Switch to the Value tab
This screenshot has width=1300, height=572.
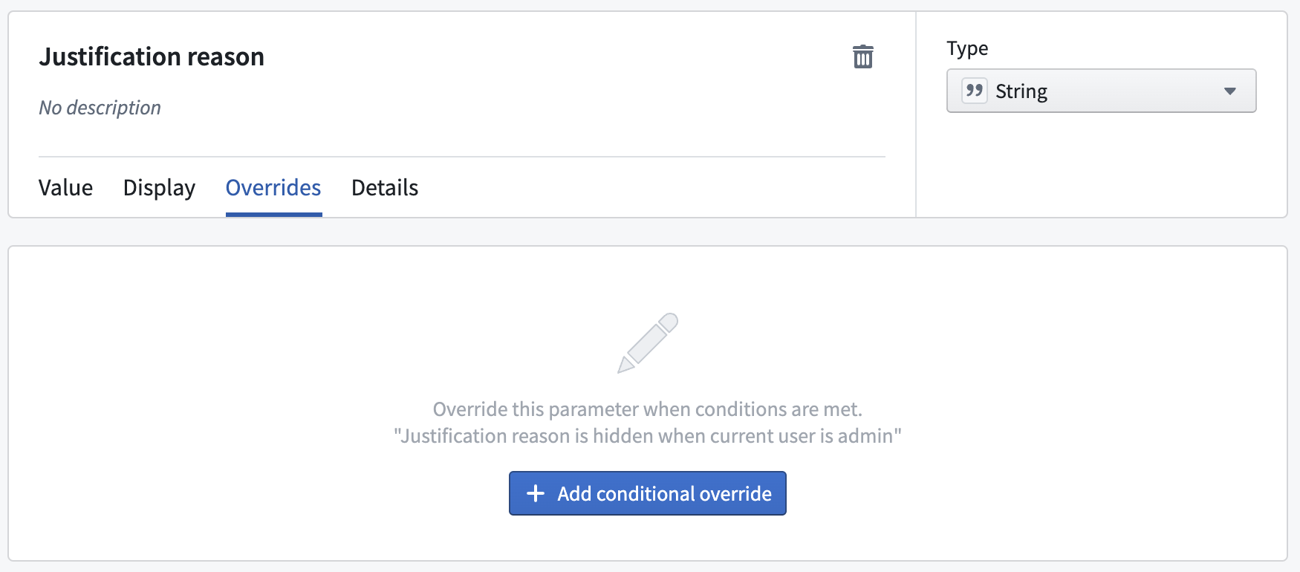65,188
